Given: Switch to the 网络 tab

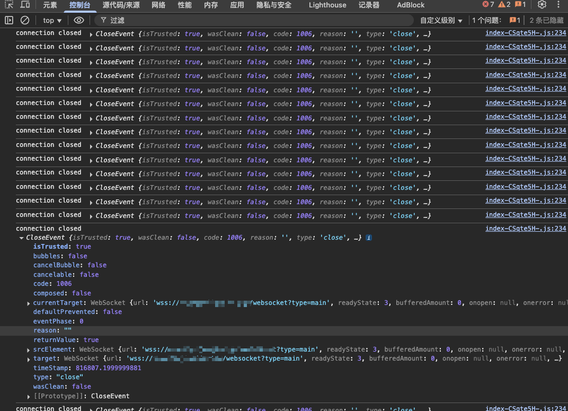Looking at the screenshot, I should point(158,5).
